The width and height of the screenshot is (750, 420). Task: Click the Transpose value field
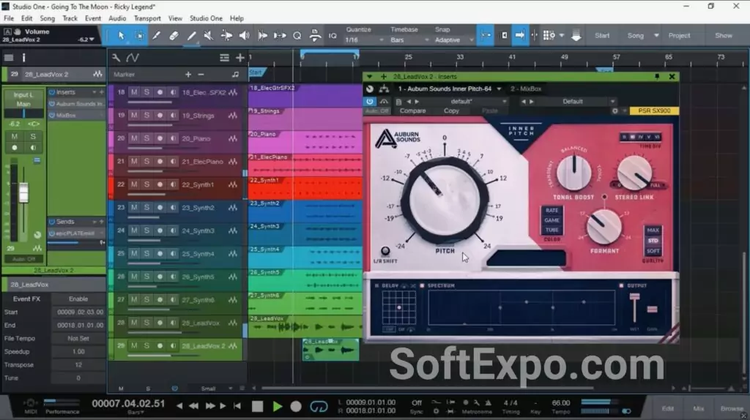pyautogui.click(x=78, y=365)
